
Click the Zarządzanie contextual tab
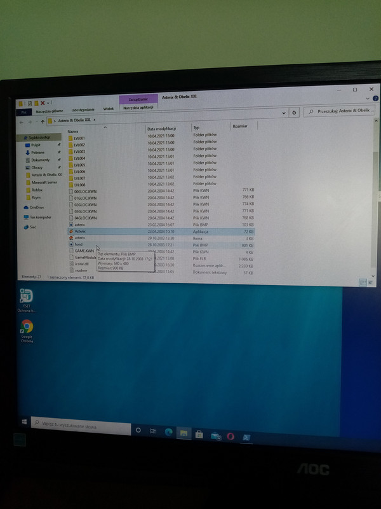click(138, 99)
